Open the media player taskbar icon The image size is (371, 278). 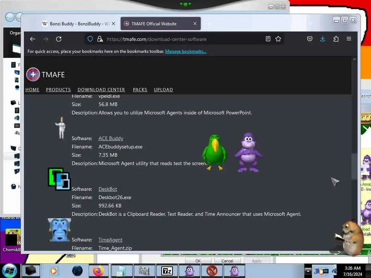[x=54, y=271]
